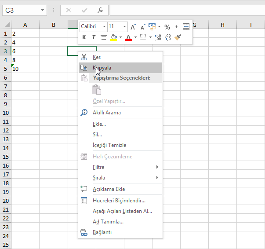Click the Akıllı Arama magnifier icon
Screen dimensions: 265x249
(x=84, y=113)
